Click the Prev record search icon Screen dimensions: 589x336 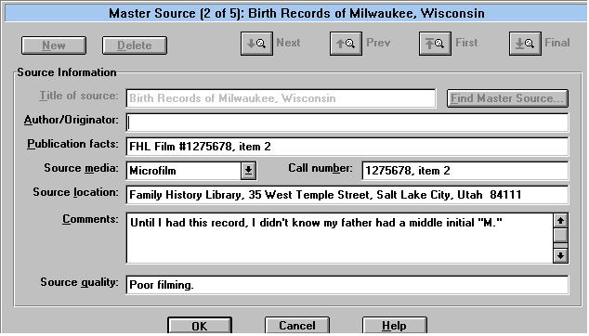pos(346,44)
